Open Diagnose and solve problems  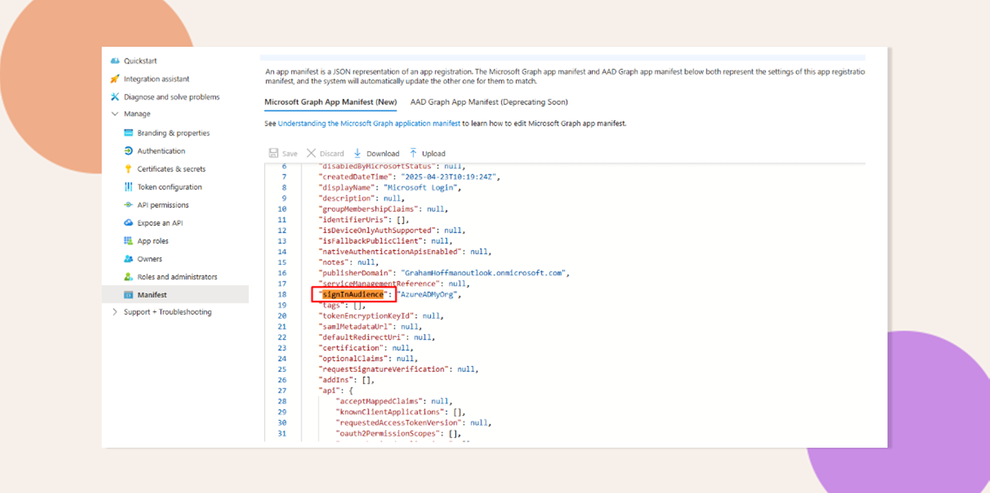pos(172,97)
